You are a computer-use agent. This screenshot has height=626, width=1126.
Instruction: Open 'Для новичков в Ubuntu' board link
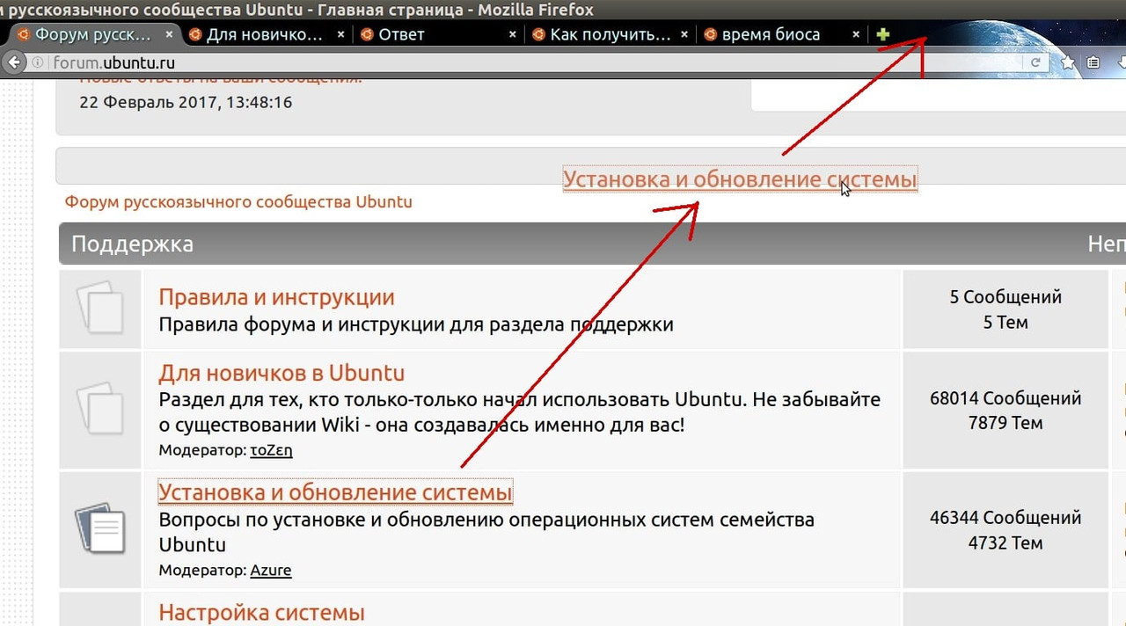pos(281,373)
